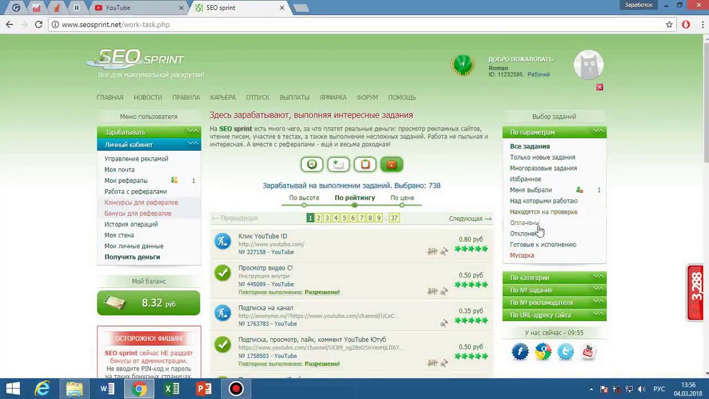Click the green checkmark icon of Просмотр видео С!

tap(223, 273)
